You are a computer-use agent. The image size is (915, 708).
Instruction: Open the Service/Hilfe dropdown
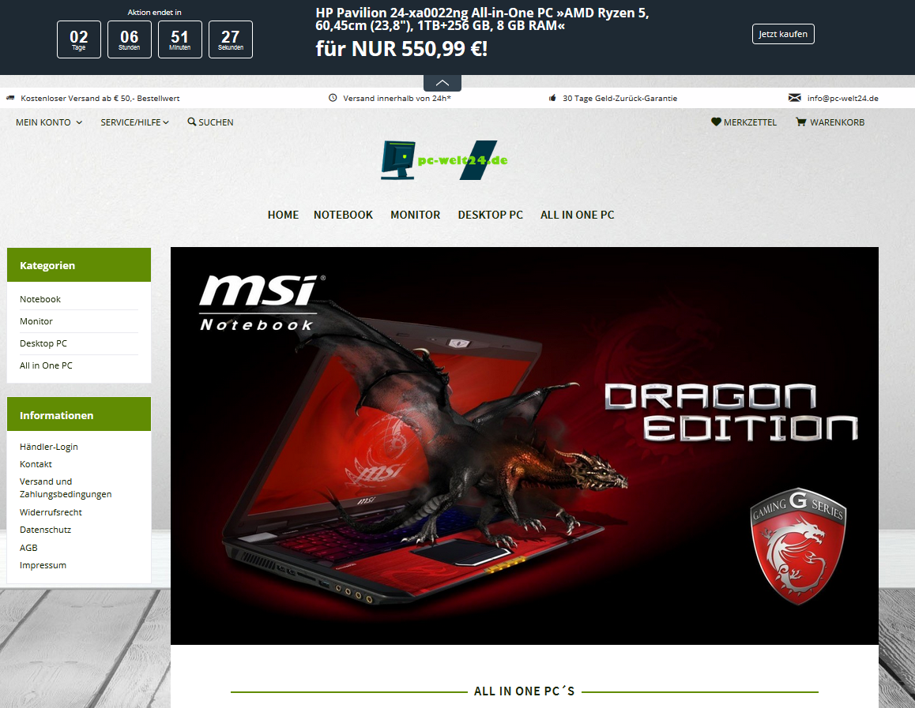(135, 122)
